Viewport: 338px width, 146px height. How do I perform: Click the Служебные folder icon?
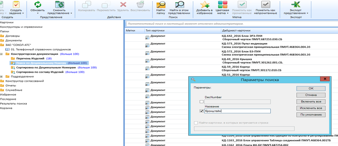coord(2,90)
